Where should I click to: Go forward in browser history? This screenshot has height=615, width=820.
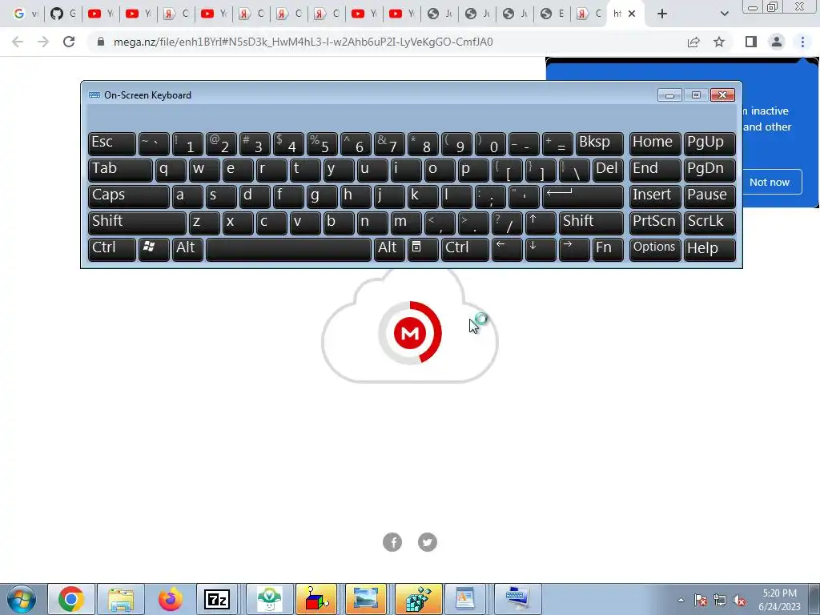click(x=43, y=42)
